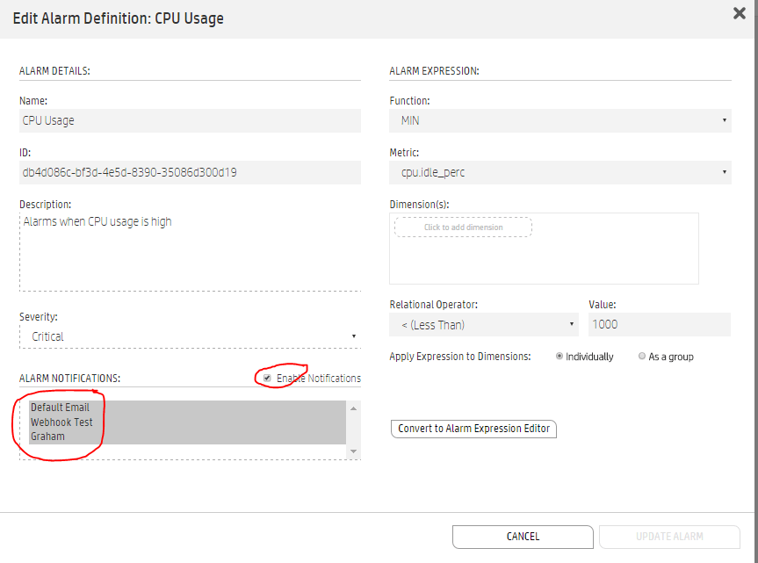Open the Severity dropdown arrow
This screenshot has width=758, height=563.
(x=354, y=336)
